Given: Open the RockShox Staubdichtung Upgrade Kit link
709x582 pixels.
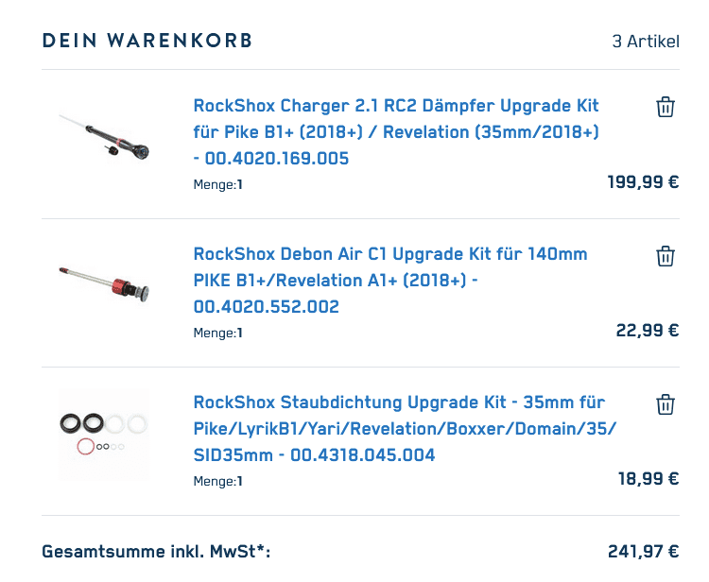Looking at the screenshot, I should (405, 428).
